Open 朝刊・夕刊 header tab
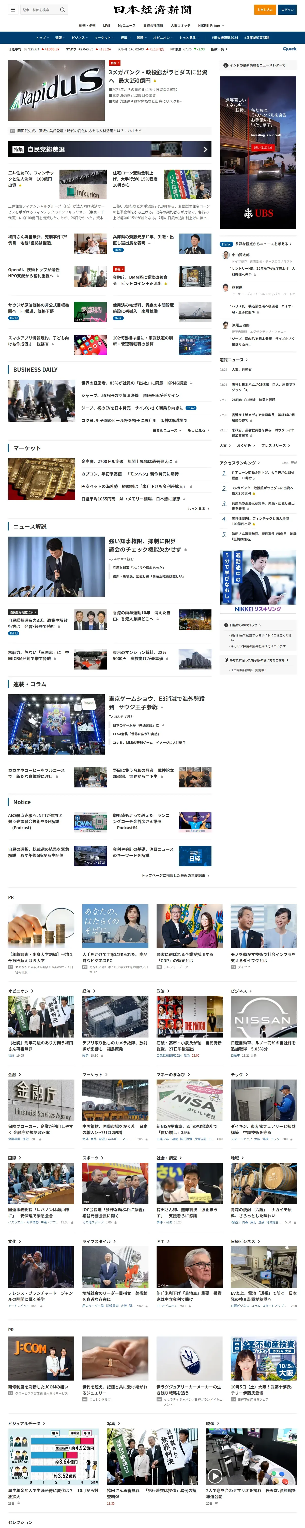This screenshot has width=305, height=1528. pyautogui.click(x=87, y=25)
